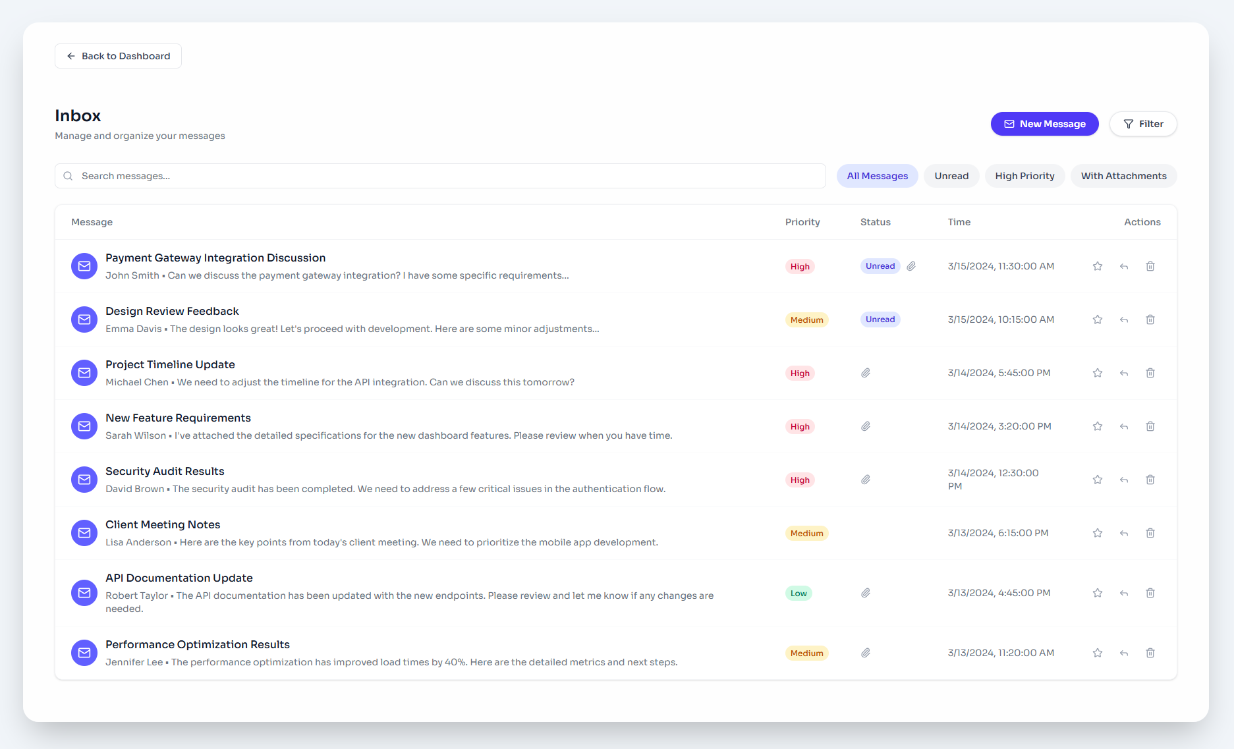Screen dimensions: 1234x749
Task: Star the Performance Optimization Results message
Action: point(1098,653)
